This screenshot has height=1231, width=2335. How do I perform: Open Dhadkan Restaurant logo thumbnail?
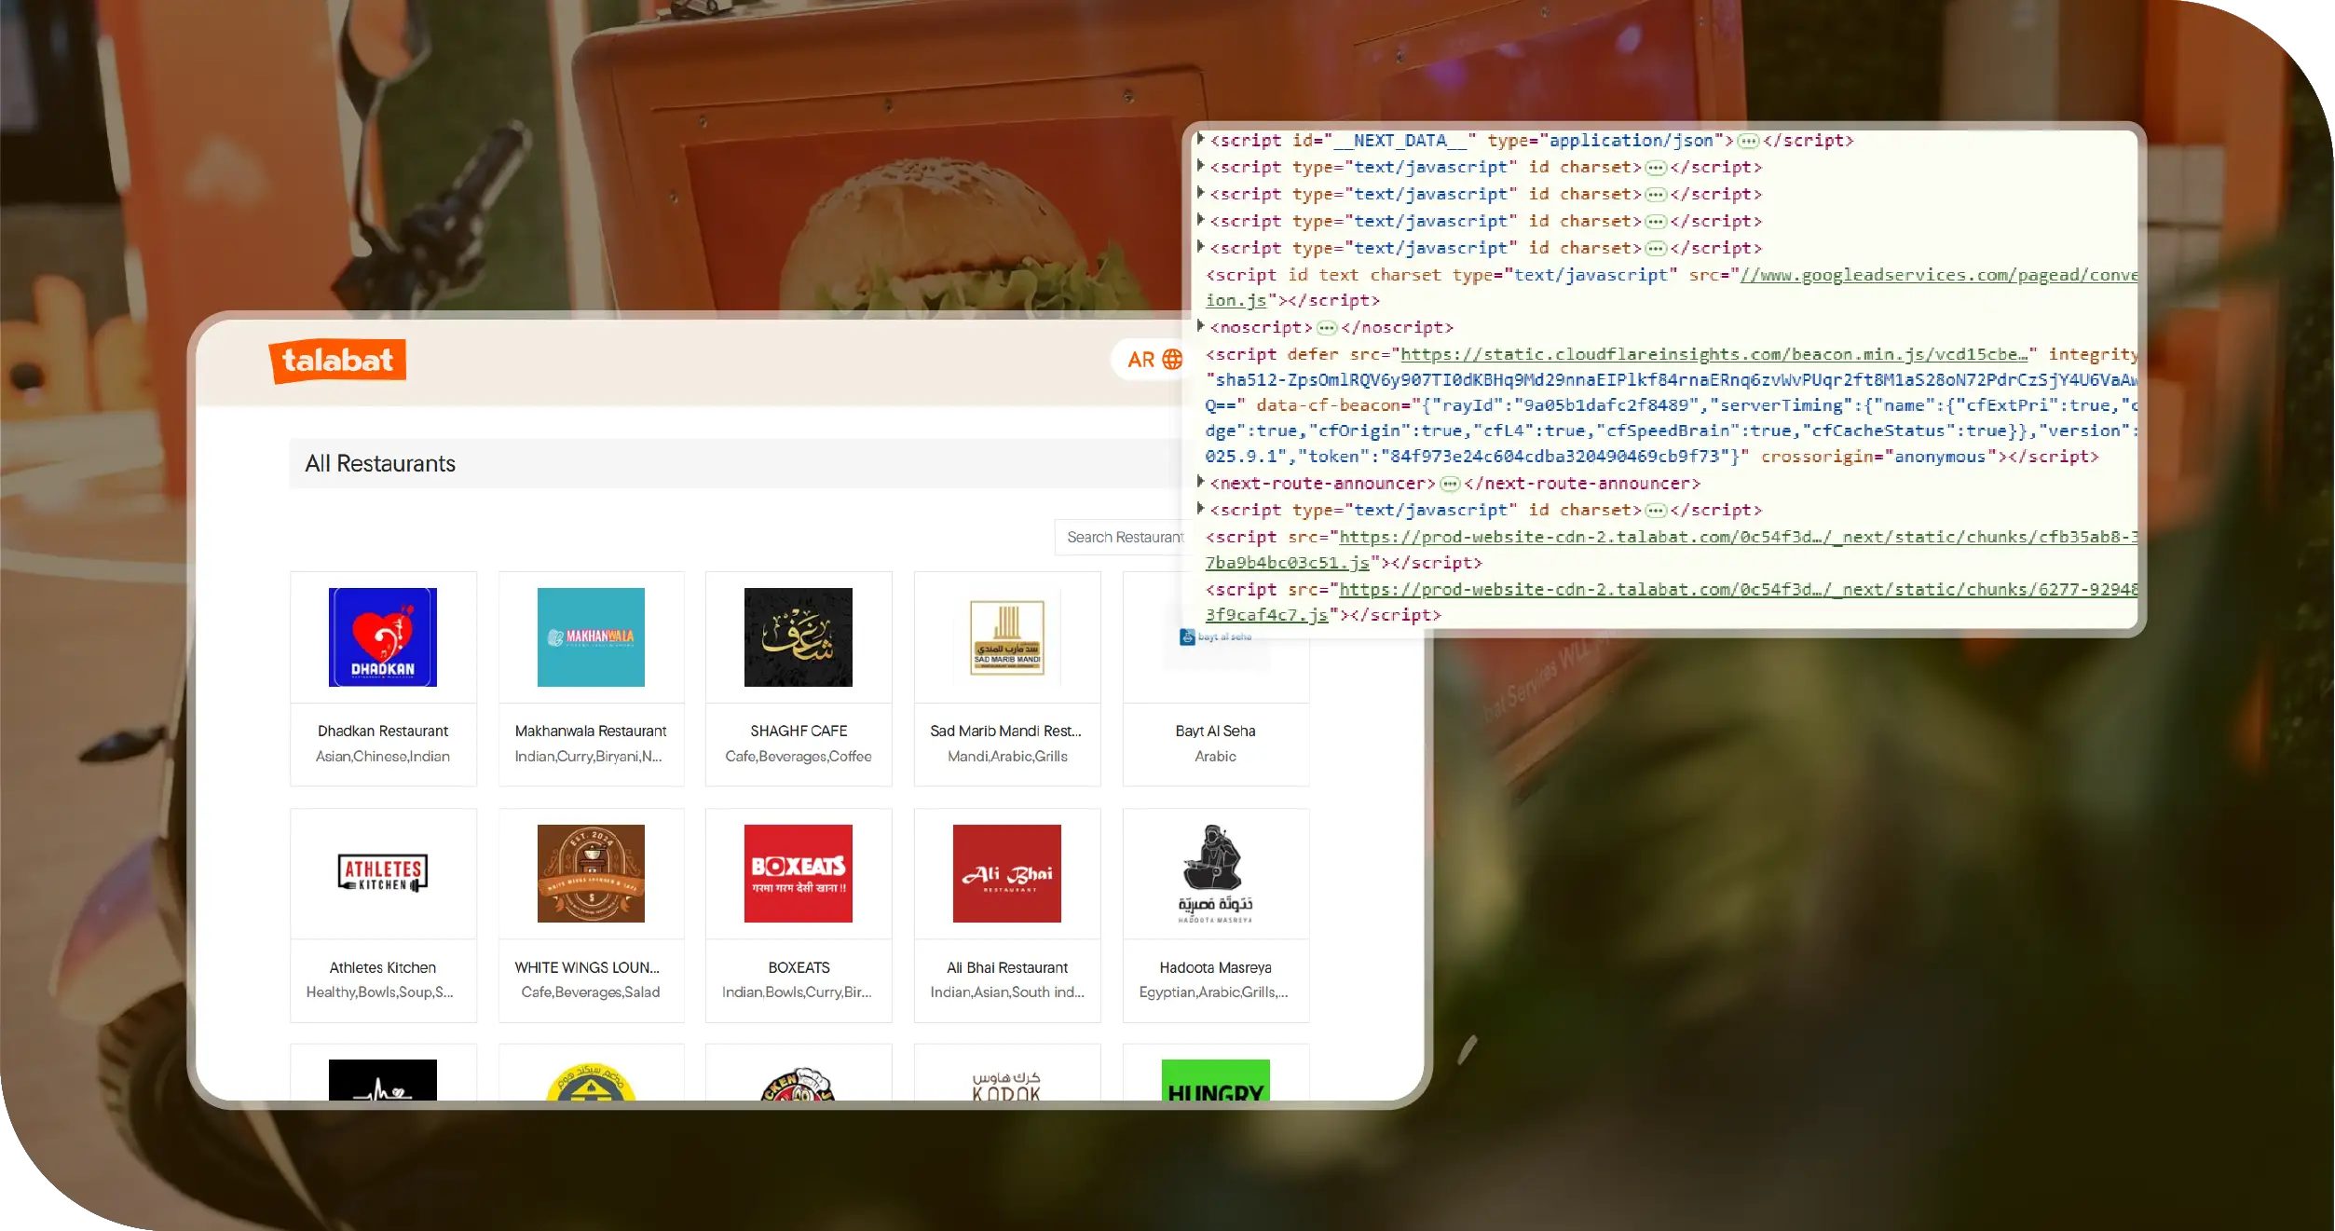(382, 637)
